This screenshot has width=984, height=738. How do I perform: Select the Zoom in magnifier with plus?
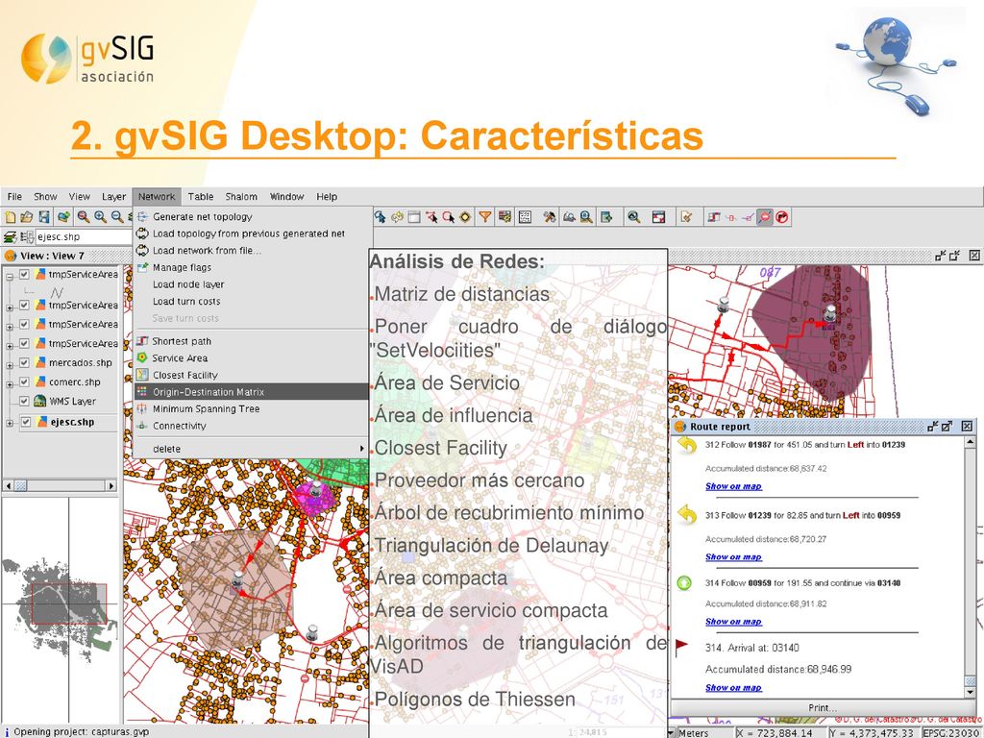[100, 217]
